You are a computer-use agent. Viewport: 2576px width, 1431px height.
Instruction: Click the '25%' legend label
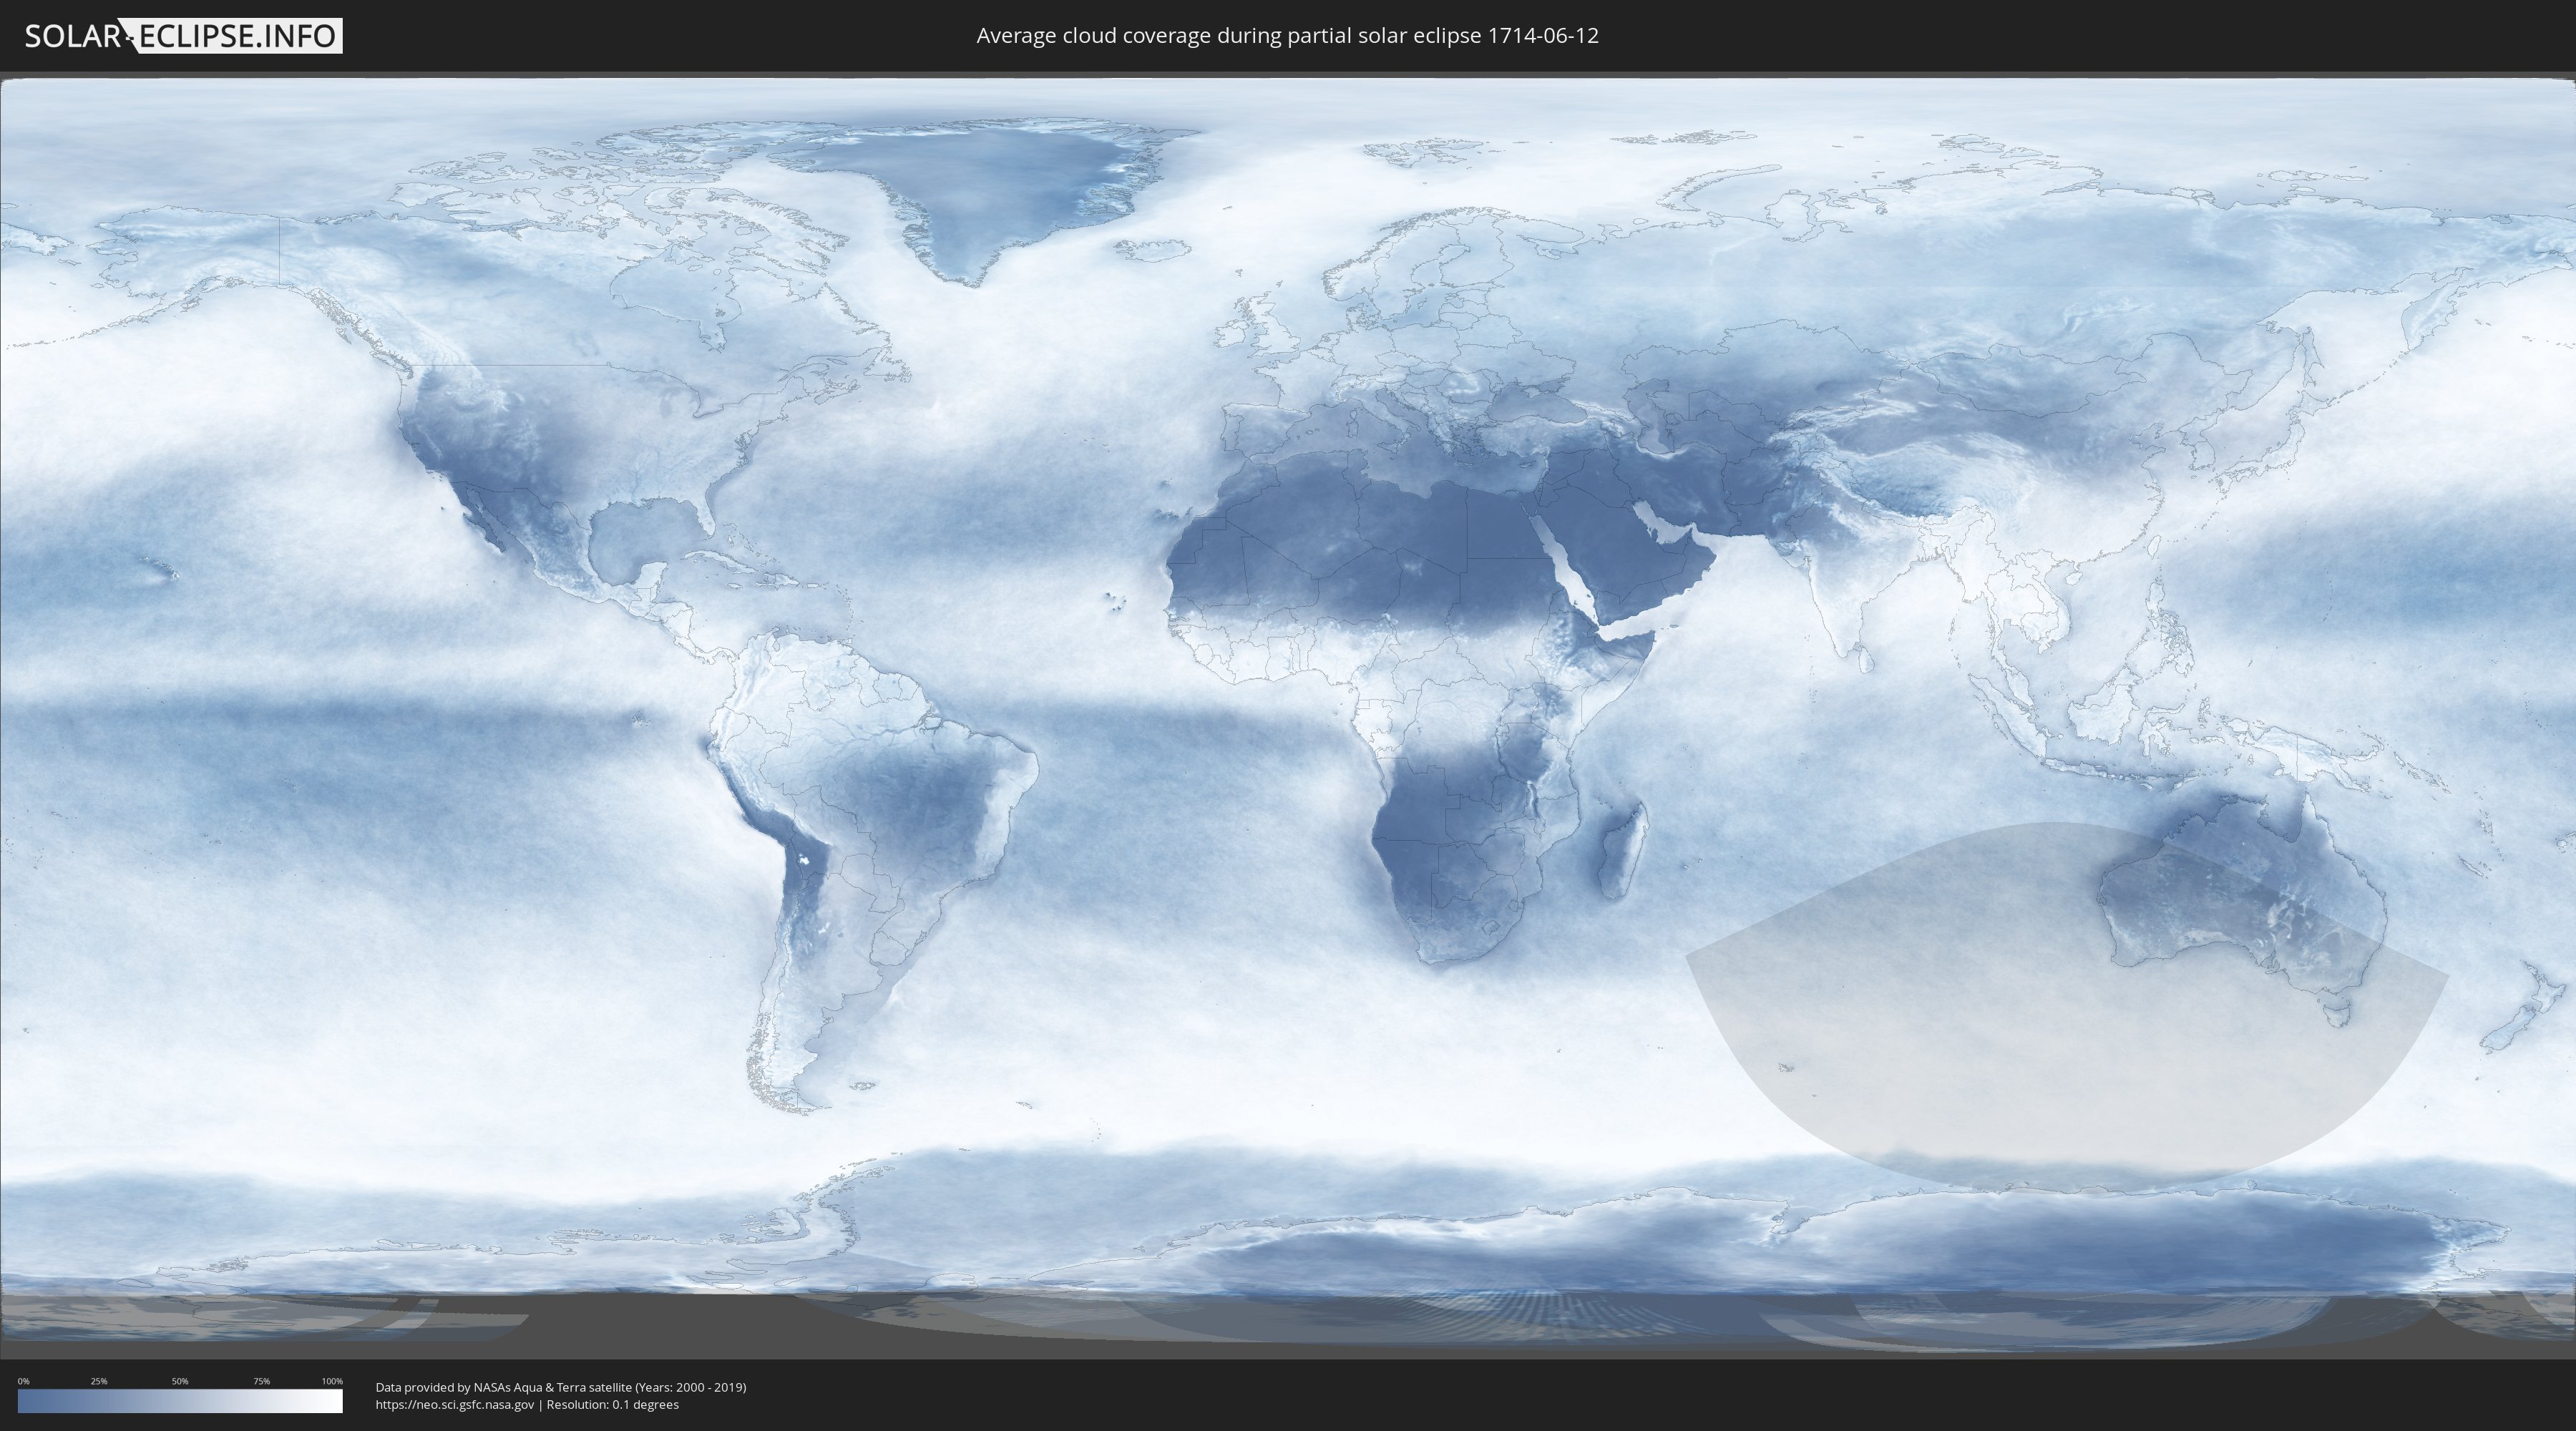[99, 1381]
